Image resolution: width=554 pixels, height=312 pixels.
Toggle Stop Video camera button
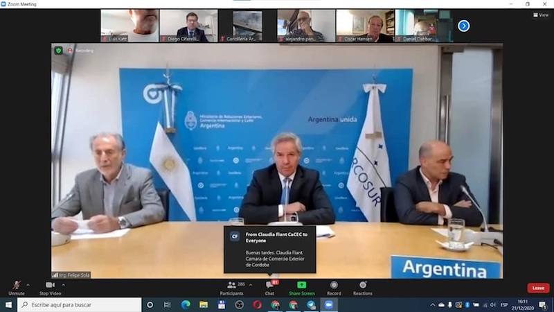pos(50,286)
